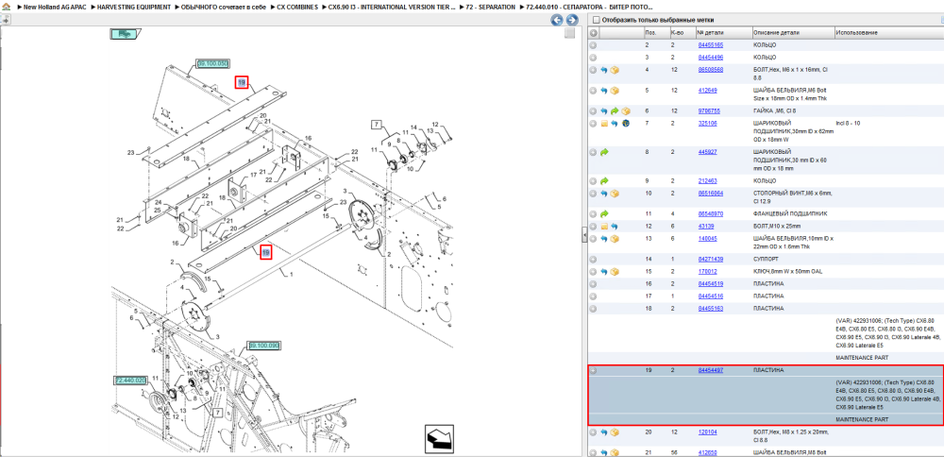This screenshot has height=457, width=944.
Task: Click the round add button for part 84455165
Action: click(x=593, y=45)
